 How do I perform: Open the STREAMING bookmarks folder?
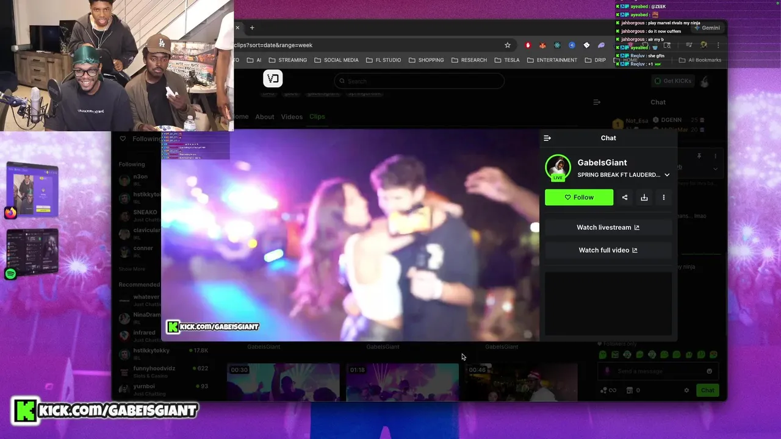coord(287,60)
